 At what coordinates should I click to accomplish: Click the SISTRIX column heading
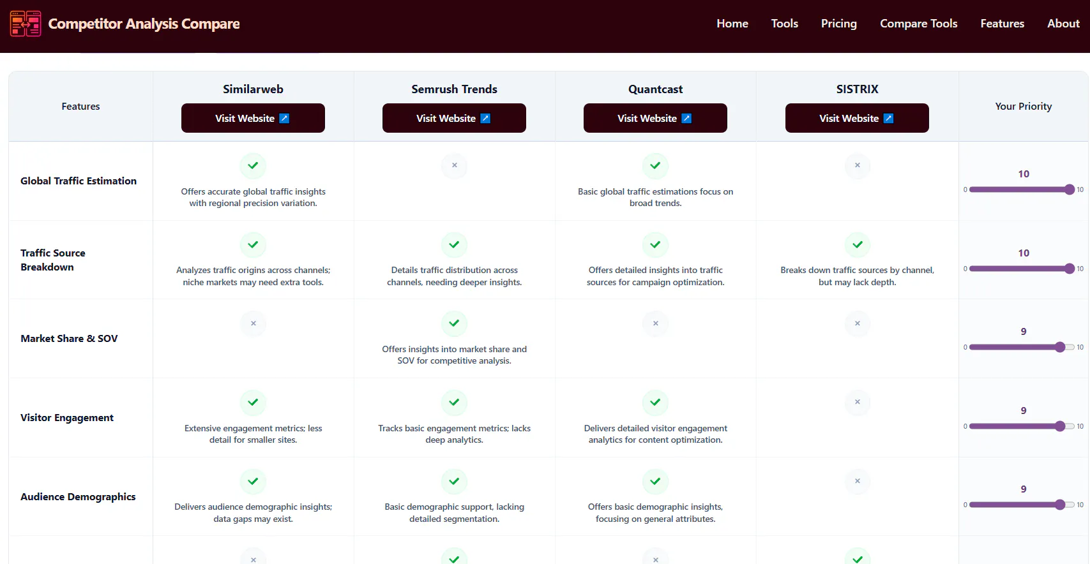click(857, 89)
